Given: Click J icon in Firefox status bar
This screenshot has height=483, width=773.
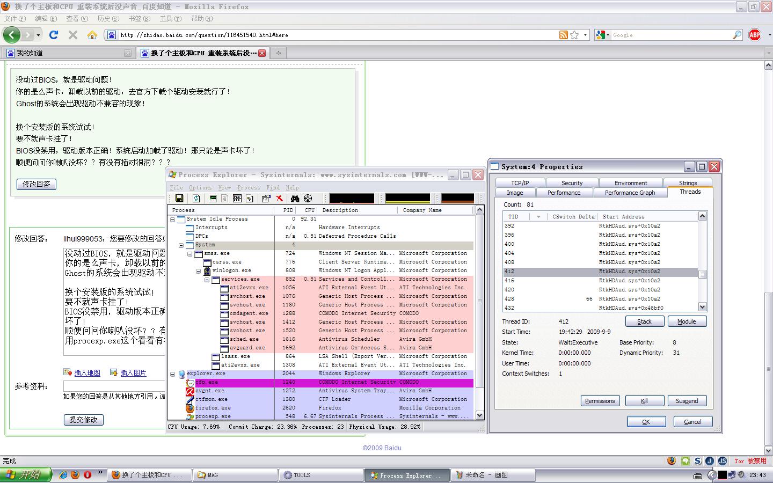Looking at the screenshot, I should (710, 460).
